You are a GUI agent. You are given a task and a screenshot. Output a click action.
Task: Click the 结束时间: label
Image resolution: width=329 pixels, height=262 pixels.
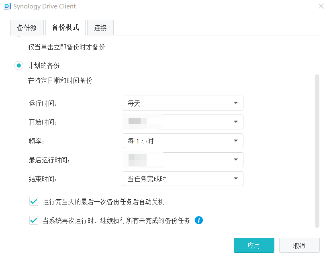point(43,179)
